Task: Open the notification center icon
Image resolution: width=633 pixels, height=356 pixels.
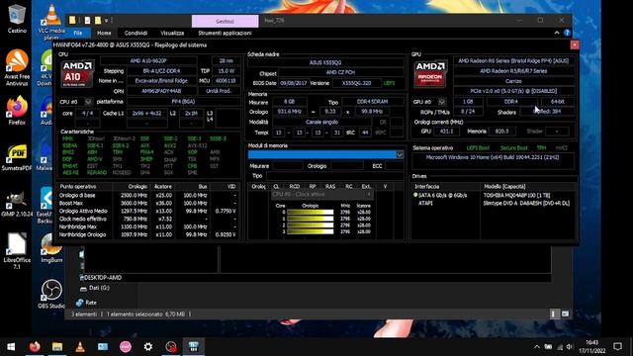Action: click(617, 346)
